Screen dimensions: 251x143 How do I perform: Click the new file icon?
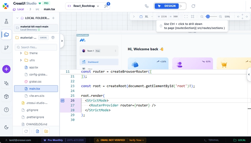click(37, 131)
